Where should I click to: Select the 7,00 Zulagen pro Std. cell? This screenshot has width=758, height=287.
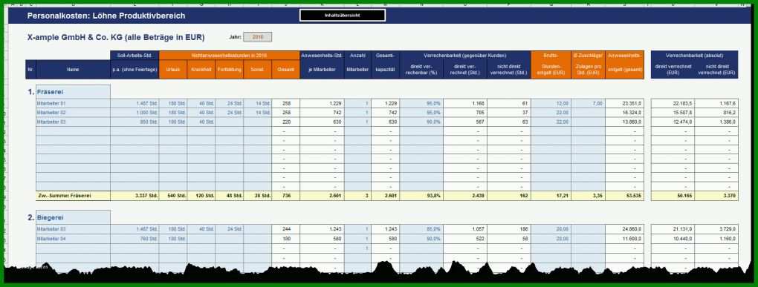pyautogui.click(x=589, y=103)
